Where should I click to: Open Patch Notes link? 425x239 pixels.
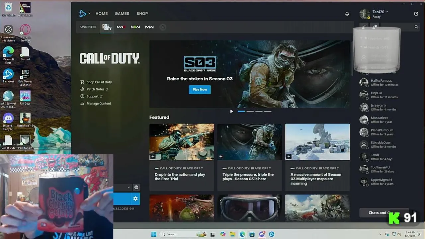94,89
